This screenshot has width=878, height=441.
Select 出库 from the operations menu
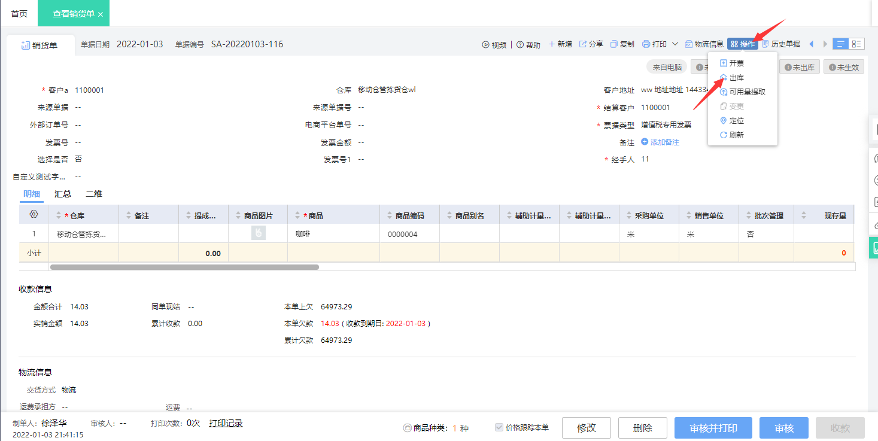(x=736, y=78)
